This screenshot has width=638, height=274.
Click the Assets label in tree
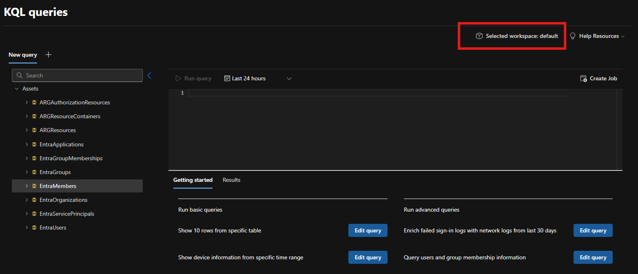(x=30, y=88)
